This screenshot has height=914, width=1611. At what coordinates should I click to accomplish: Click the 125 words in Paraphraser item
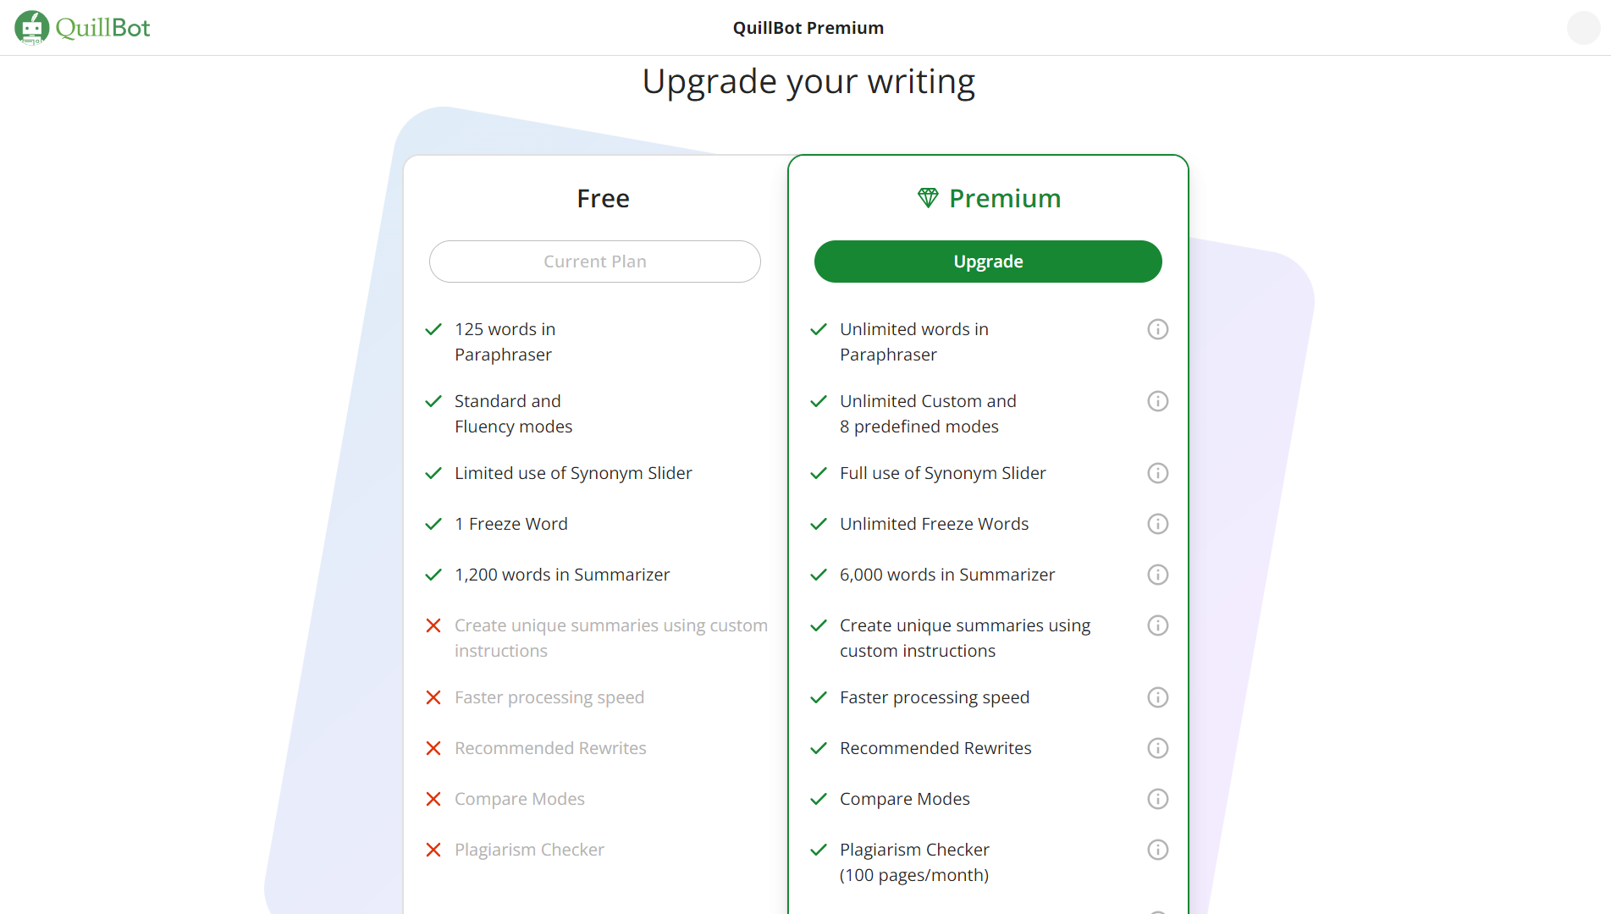(505, 342)
